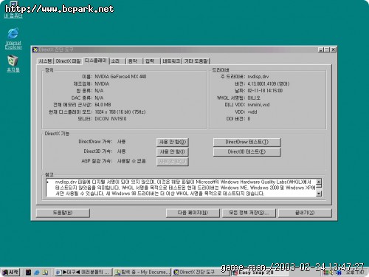The image size is (369, 277).
Task: Switch to the DirectX 파일 tab
Action: pos(68,61)
